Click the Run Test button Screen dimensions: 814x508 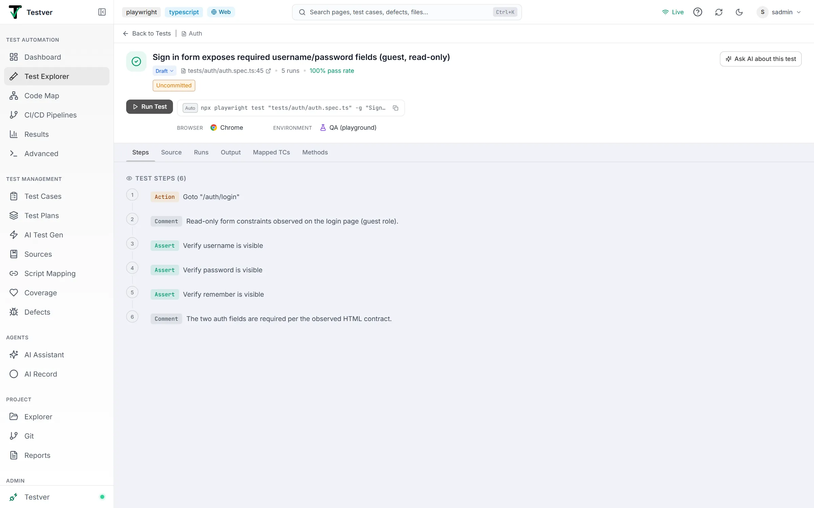tap(150, 107)
